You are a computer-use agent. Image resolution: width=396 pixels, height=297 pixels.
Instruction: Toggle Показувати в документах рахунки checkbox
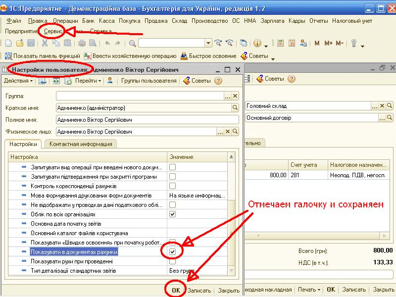[172, 251]
